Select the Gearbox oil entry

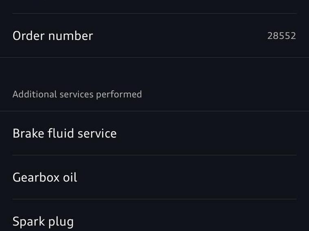click(45, 177)
